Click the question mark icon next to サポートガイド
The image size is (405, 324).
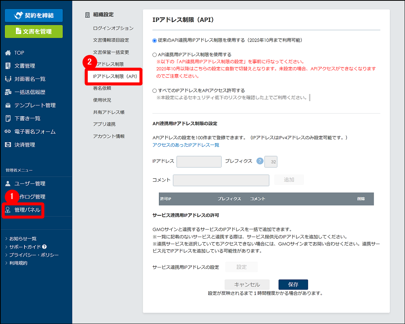click(x=45, y=247)
